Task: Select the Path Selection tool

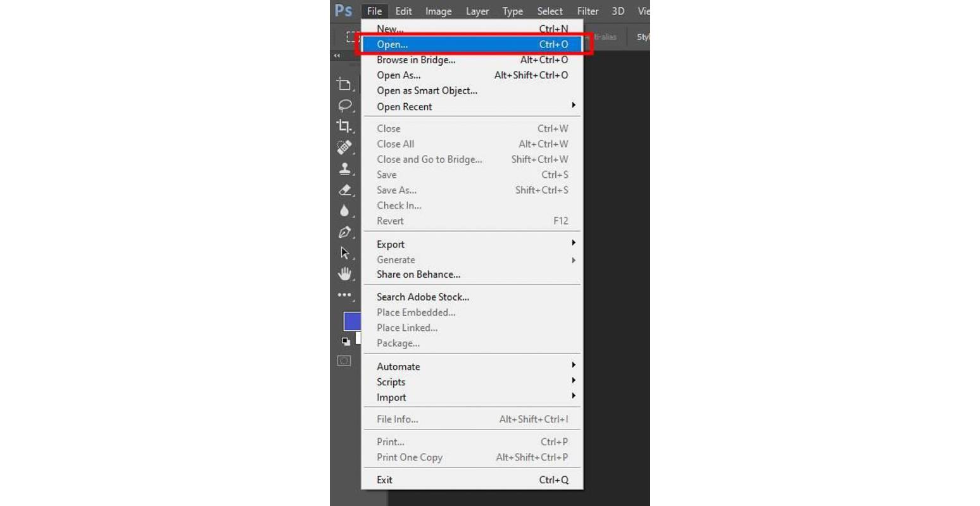Action: pyautogui.click(x=346, y=252)
